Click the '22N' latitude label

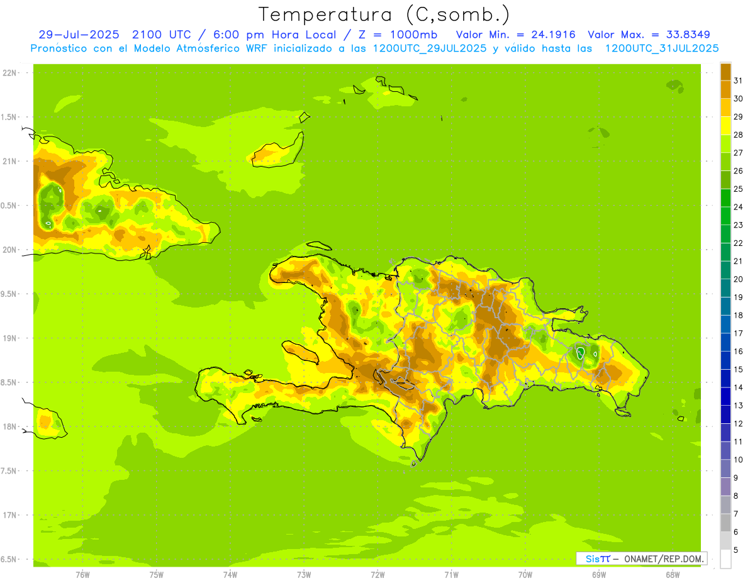click(x=9, y=73)
